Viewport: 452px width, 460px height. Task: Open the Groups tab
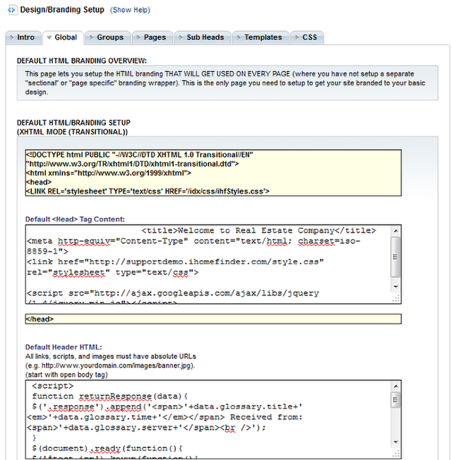107,37
